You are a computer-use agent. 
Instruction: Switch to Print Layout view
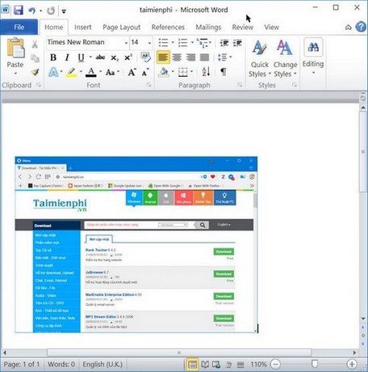[192, 365]
